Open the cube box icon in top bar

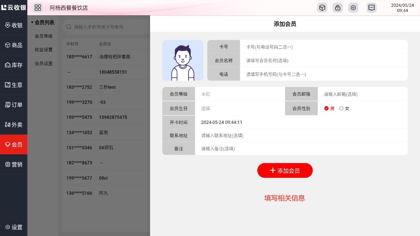[x=322, y=8]
